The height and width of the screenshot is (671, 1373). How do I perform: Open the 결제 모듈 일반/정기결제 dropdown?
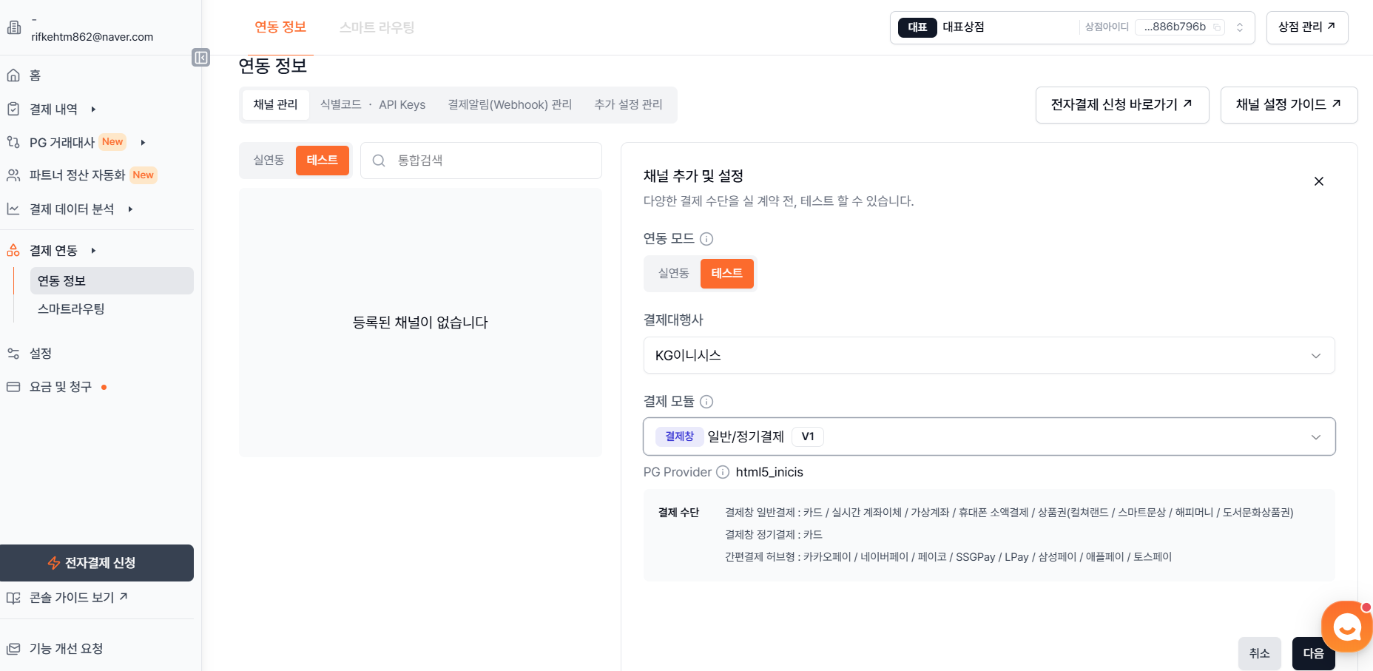click(x=989, y=436)
